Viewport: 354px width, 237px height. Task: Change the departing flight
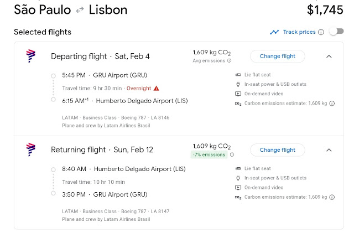277,56
